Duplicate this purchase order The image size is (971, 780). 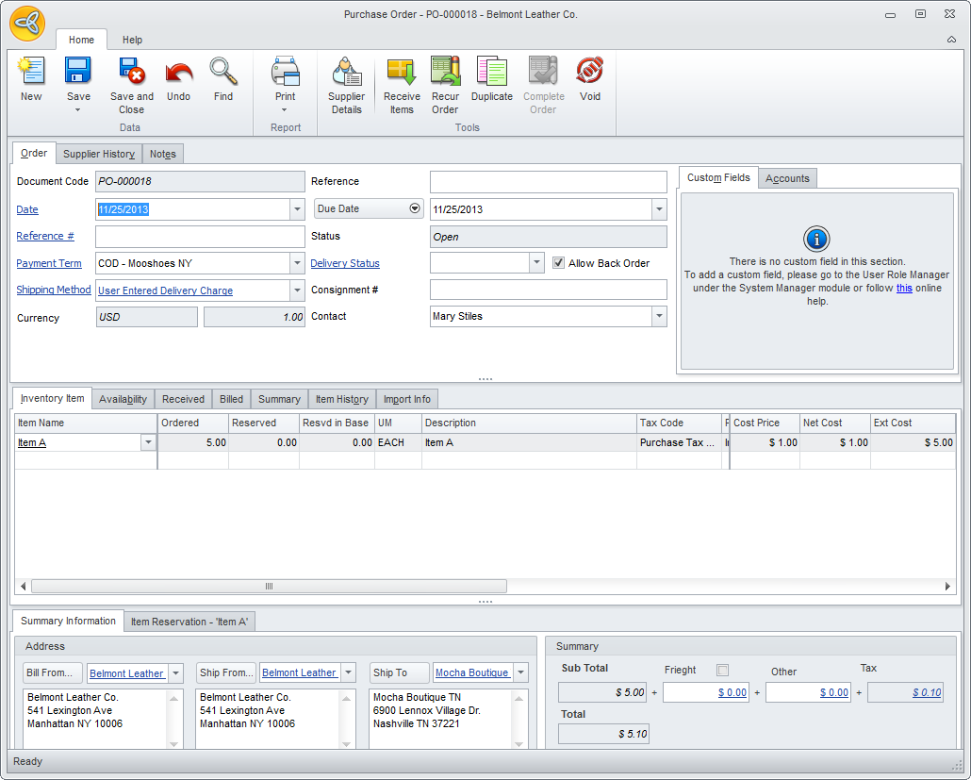491,72
